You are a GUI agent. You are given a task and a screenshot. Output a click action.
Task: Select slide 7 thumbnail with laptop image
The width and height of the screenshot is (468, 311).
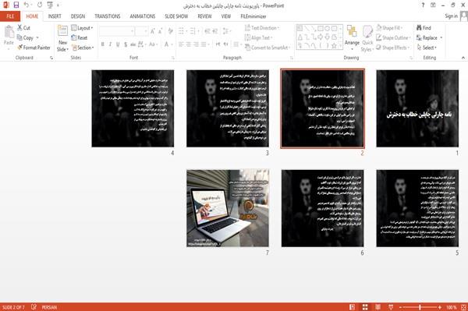pos(228,208)
